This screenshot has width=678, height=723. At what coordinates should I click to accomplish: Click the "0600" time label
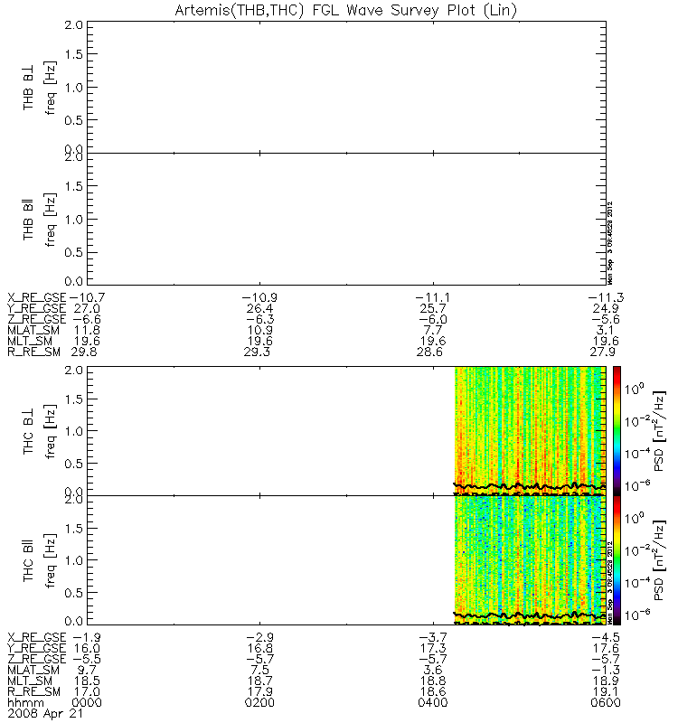[606, 703]
